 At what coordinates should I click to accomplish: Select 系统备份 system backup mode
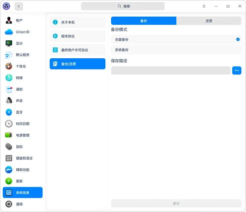pos(176,50)
